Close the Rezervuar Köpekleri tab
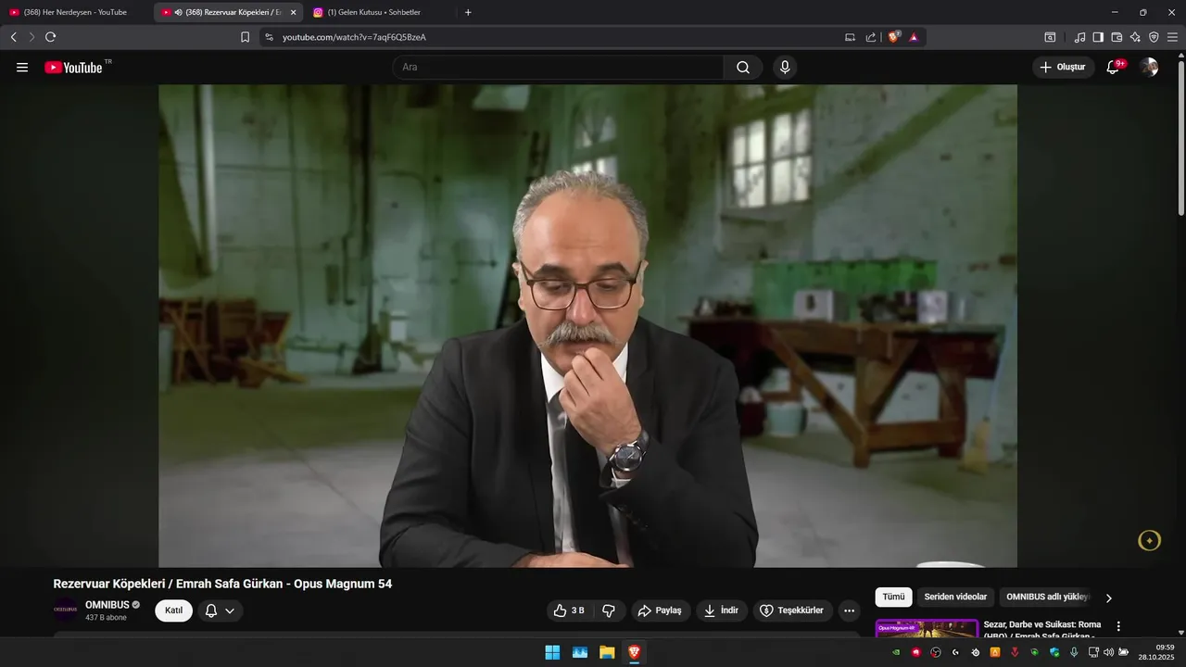1186x667 pixels. [x=293, y=12]
